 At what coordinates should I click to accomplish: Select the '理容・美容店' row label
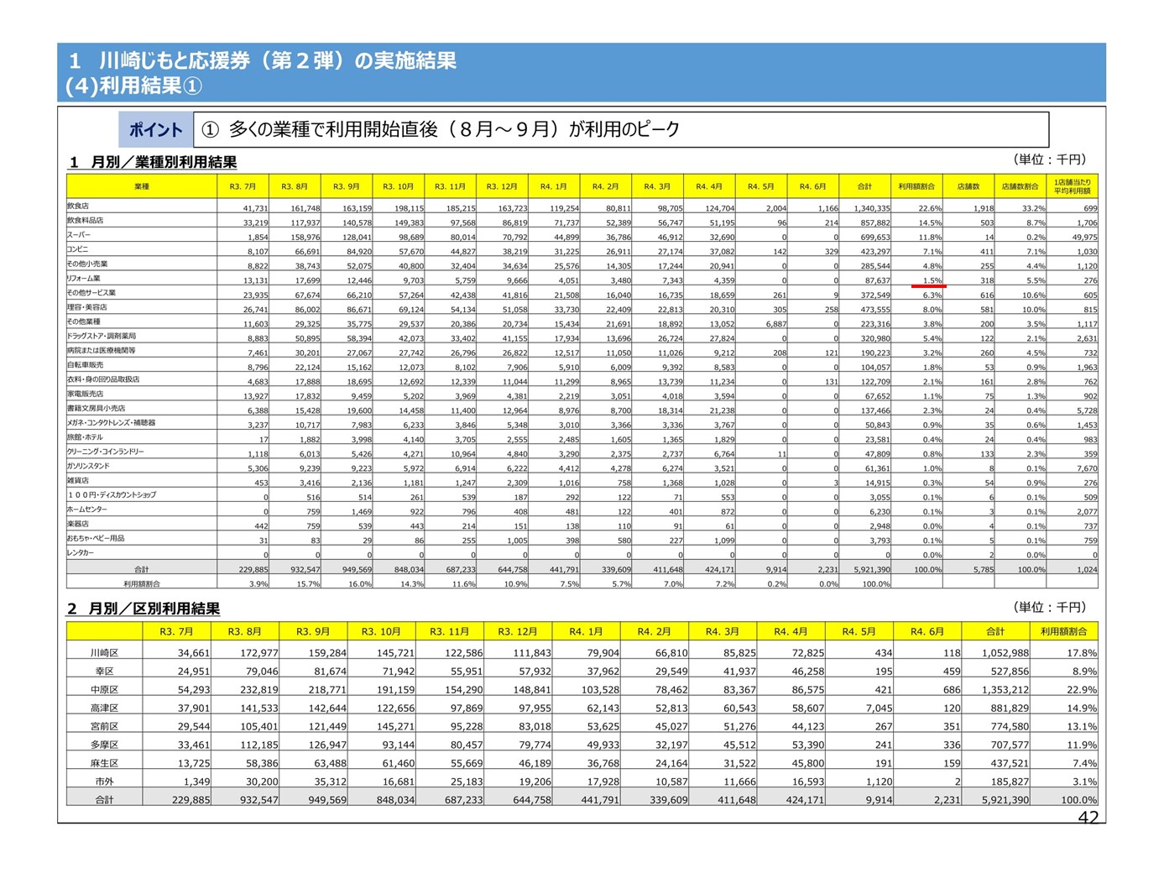click(87, 307)
